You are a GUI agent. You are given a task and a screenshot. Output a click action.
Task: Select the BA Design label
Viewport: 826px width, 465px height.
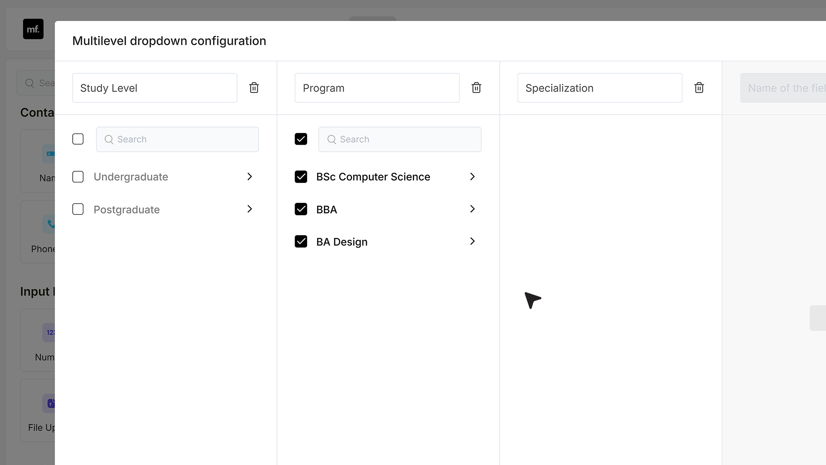(x=342, y=242)
